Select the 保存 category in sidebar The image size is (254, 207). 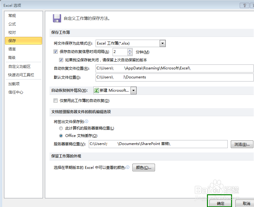point(24,41)
